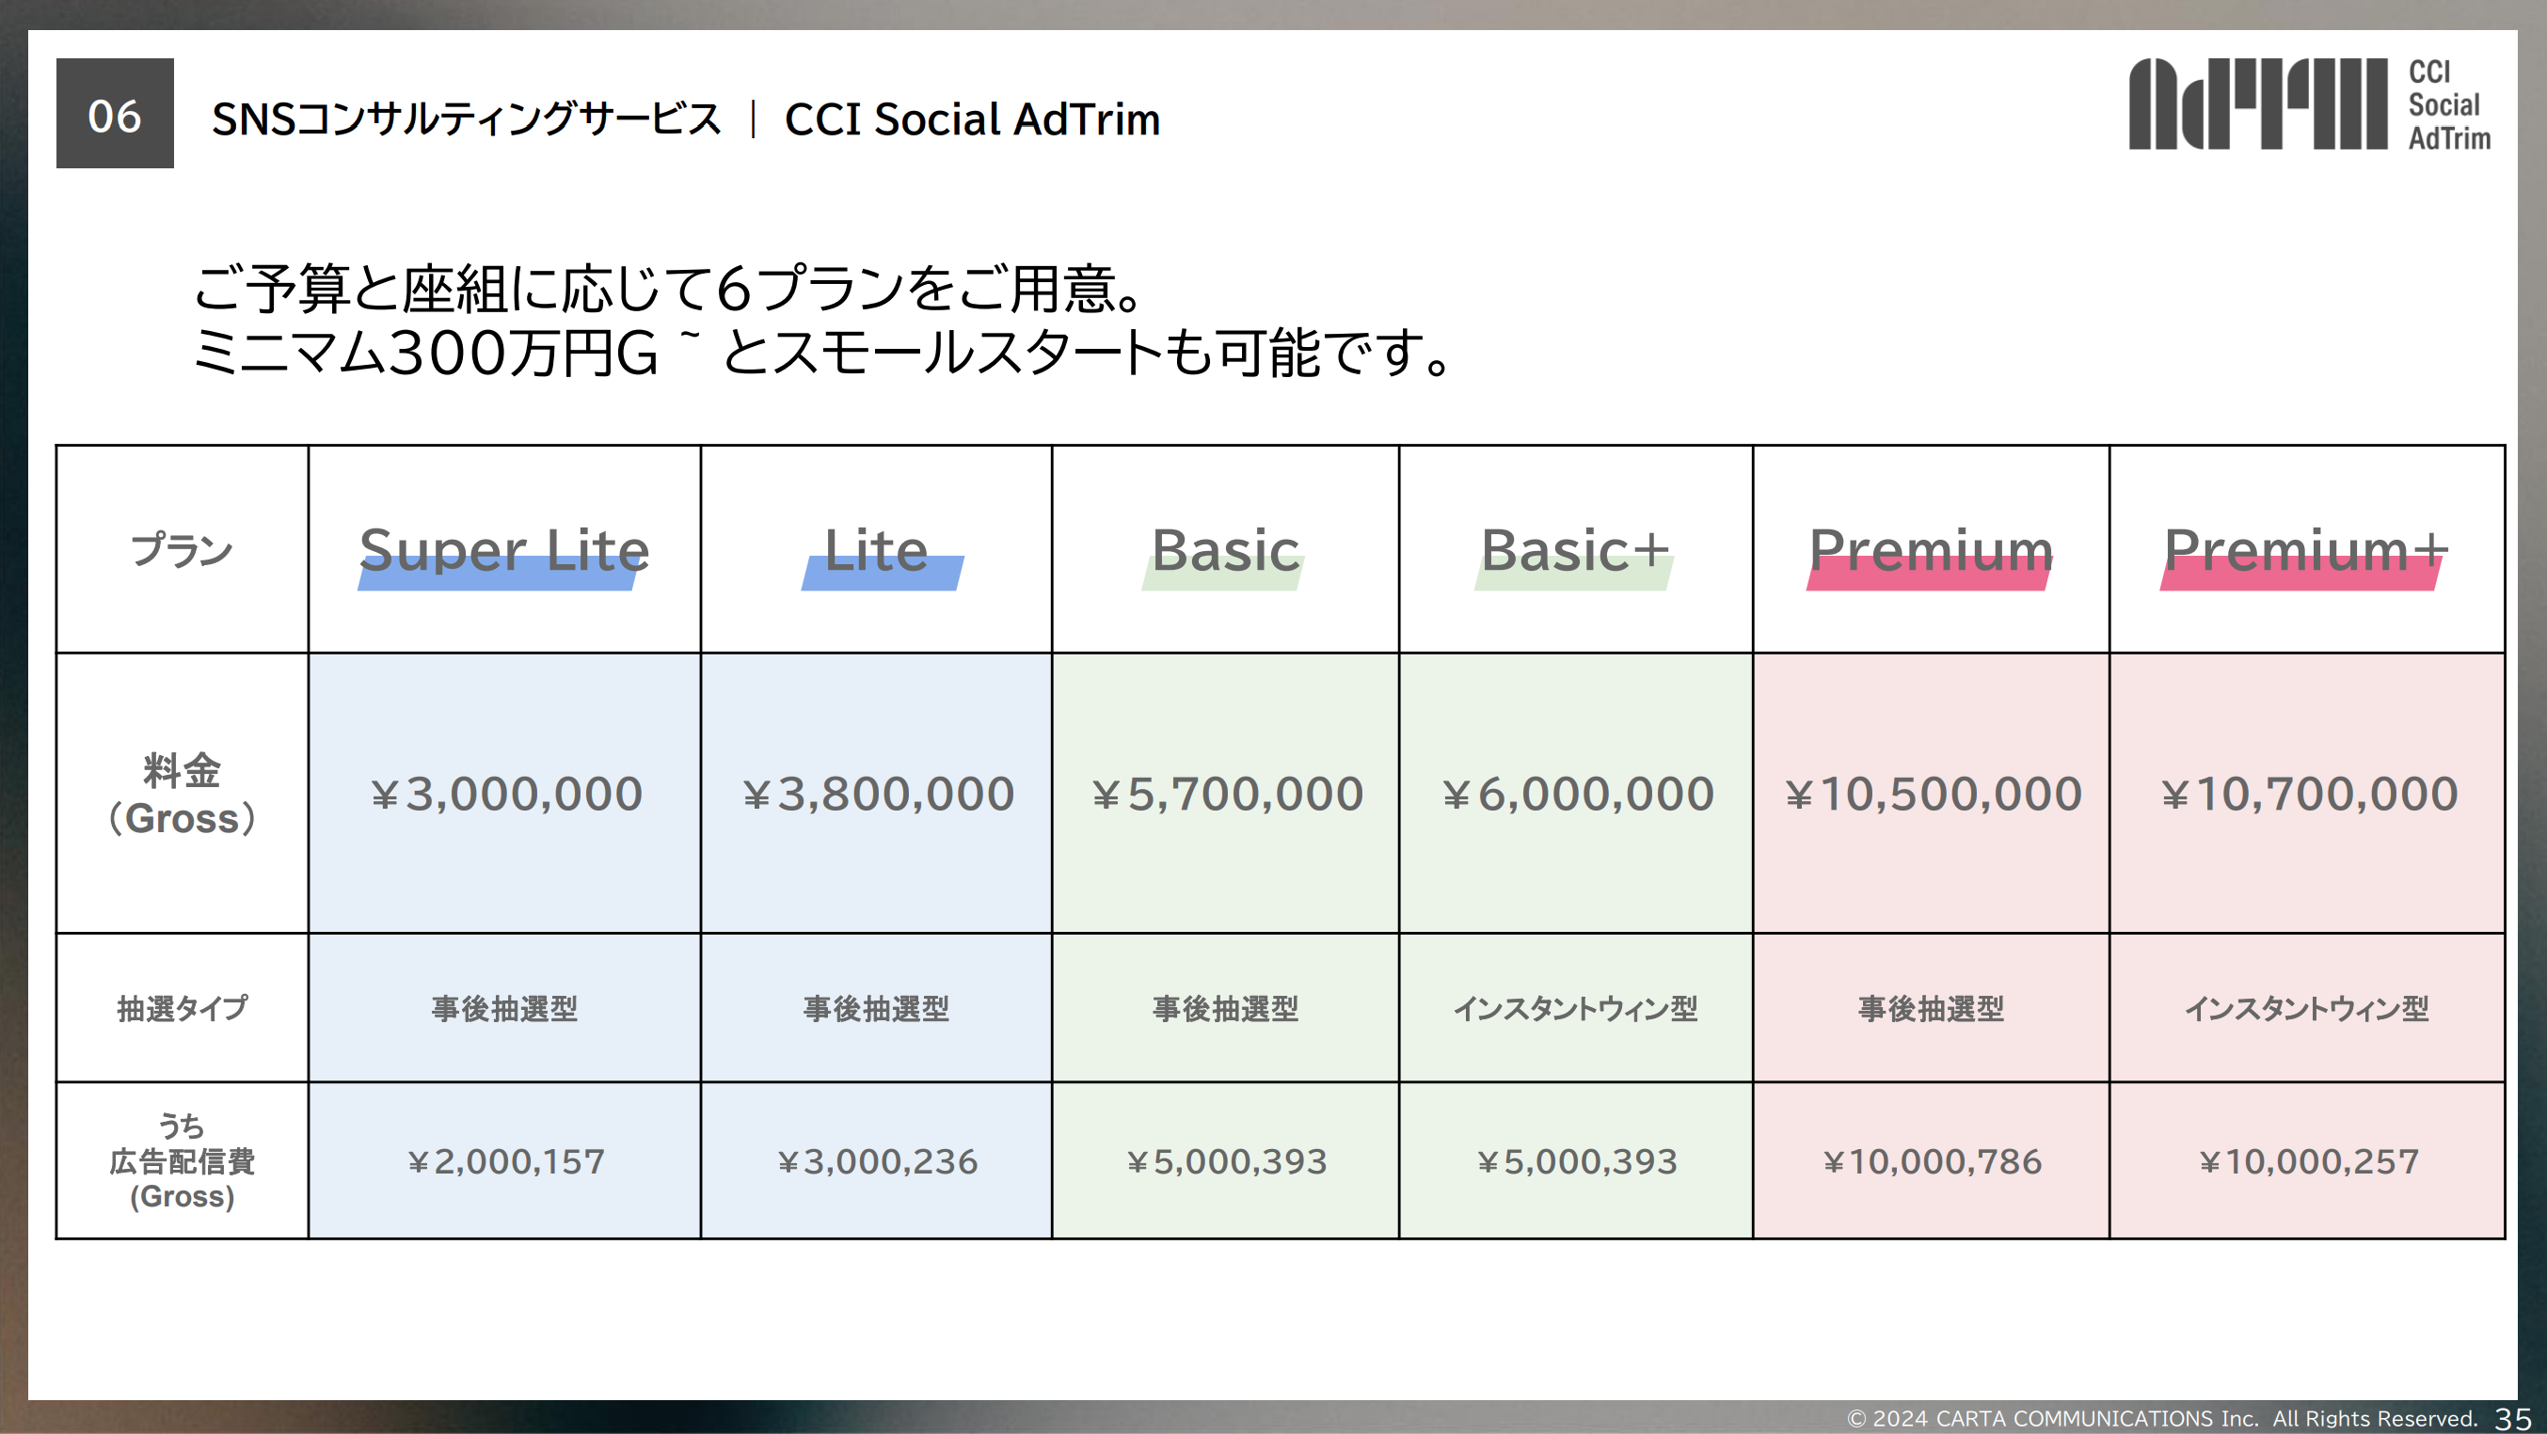
Task: Click the 'CCI Social AdTrim' heading text
Action: (972, 118)
